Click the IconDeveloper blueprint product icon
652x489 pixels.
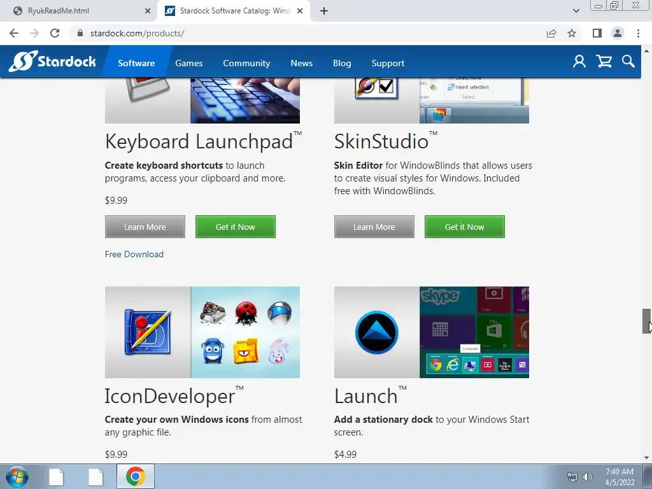pos(148,332)
